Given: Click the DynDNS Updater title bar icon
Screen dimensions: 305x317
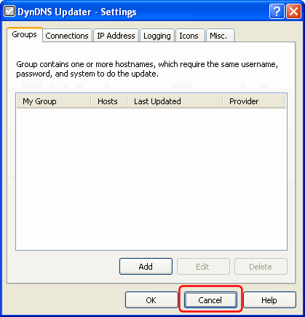Looking at the screenshot, I should pos(9,12).
